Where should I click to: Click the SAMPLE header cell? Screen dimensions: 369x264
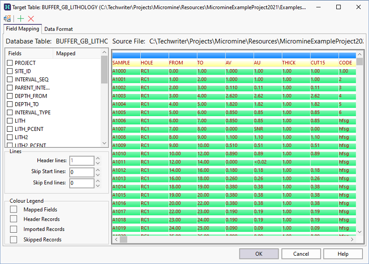(x=126, y=63)
